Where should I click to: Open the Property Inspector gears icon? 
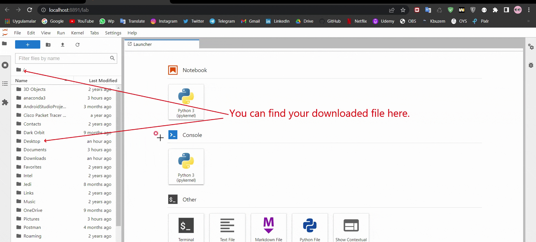[x=531, y=47]
